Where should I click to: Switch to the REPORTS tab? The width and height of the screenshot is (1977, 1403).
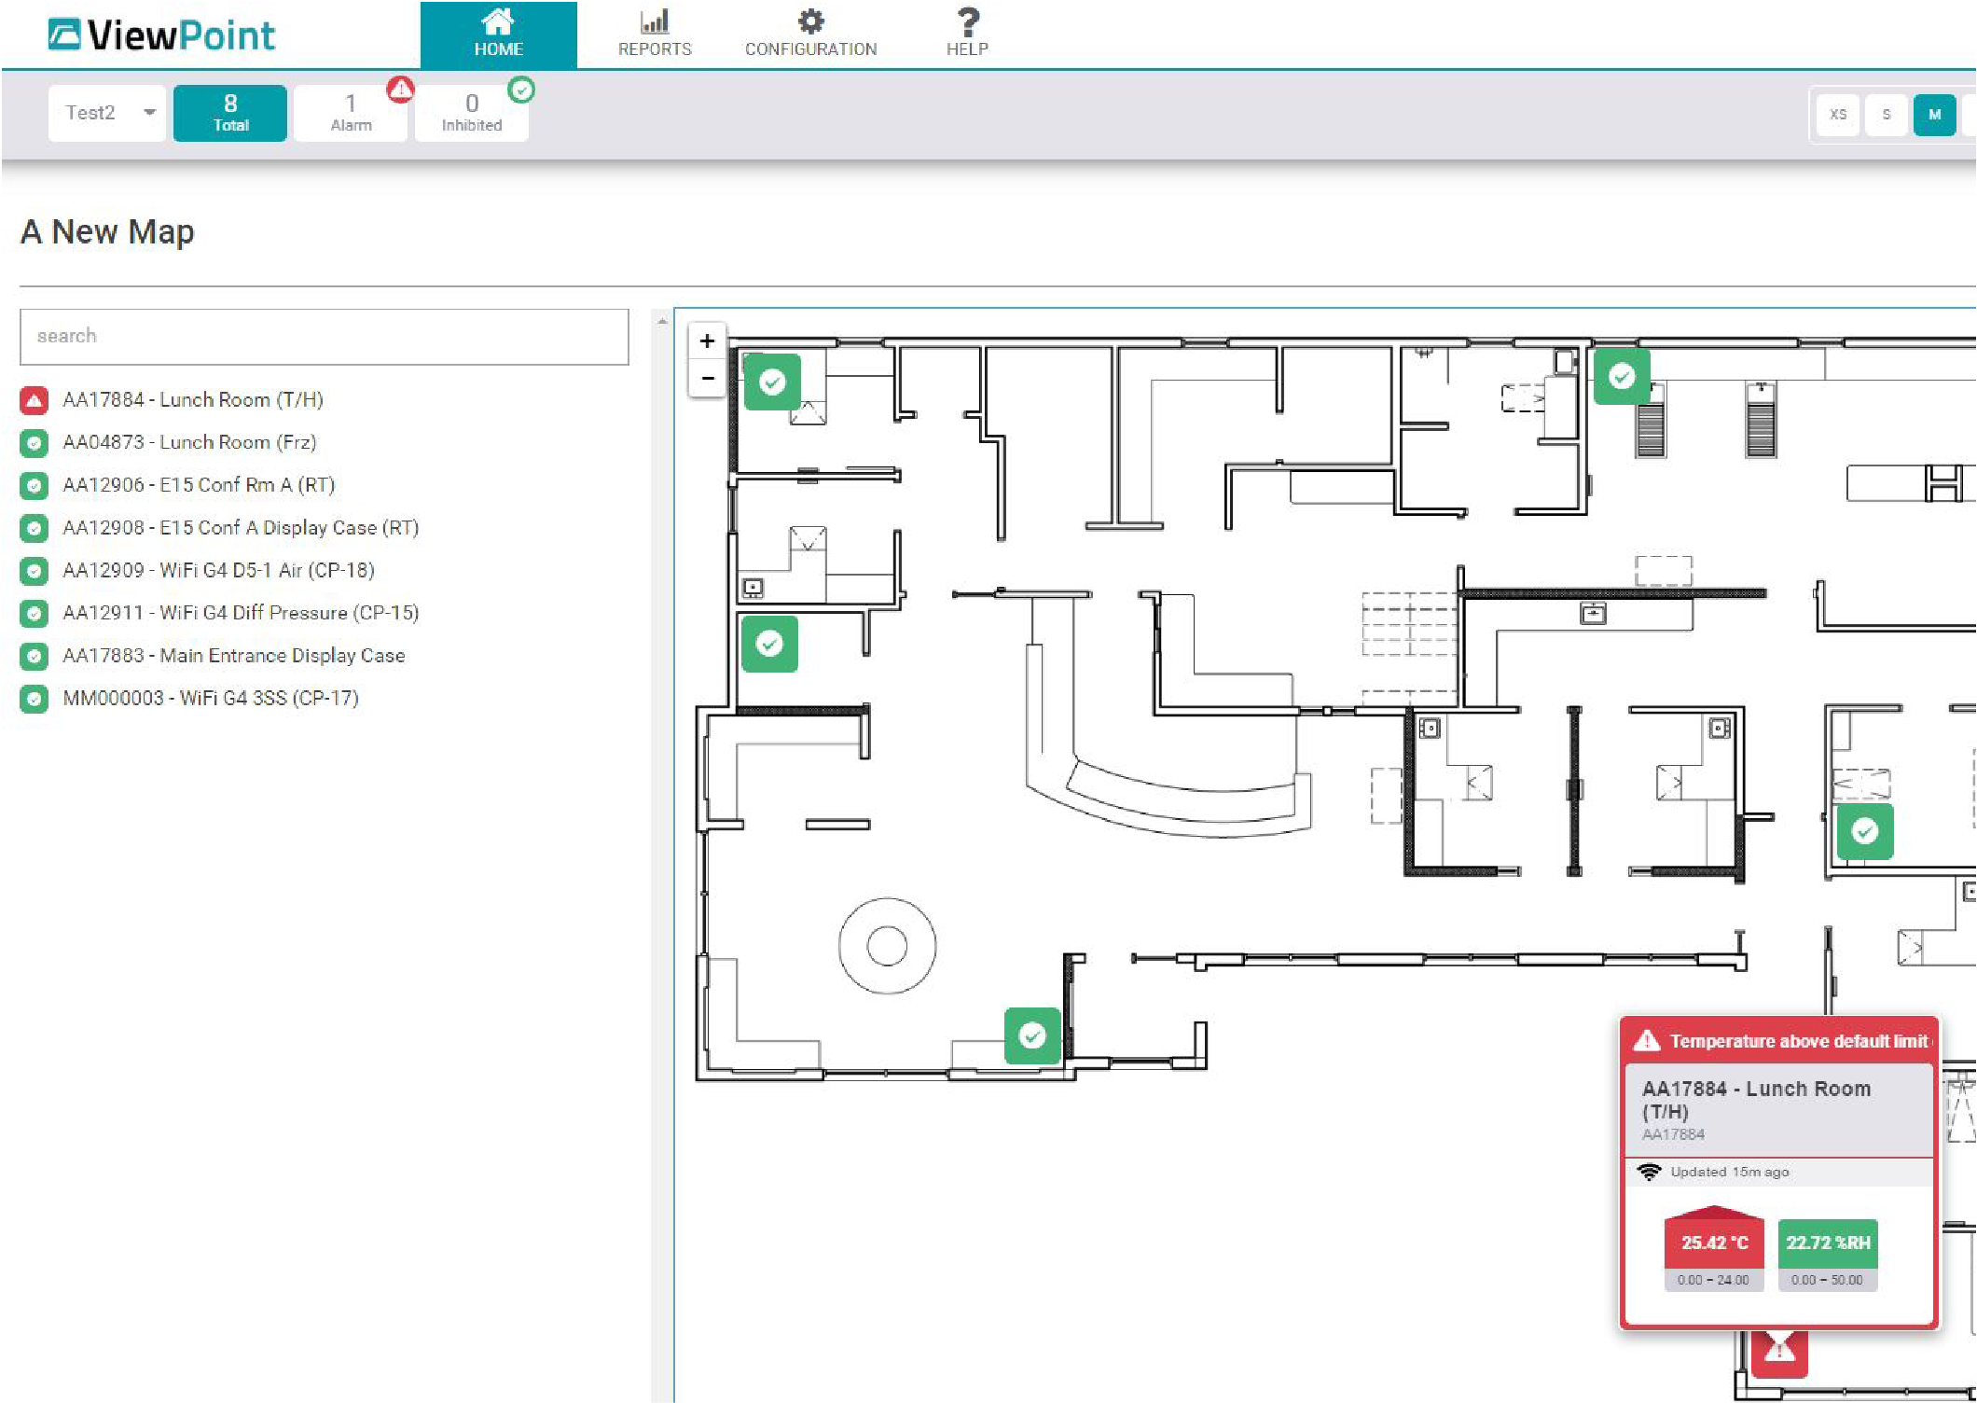[654, 33]
